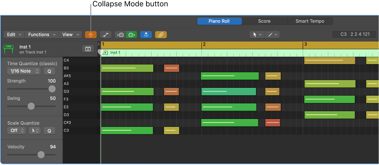Click the Strength value 100
The height and width of the screenshot is (165, 379).
pos(52,81)
